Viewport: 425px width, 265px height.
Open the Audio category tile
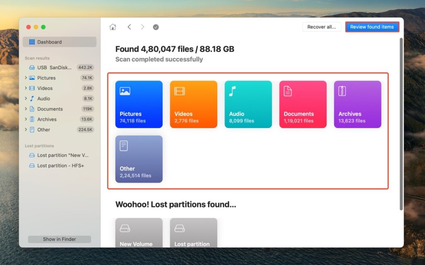[x=248, y=104]
